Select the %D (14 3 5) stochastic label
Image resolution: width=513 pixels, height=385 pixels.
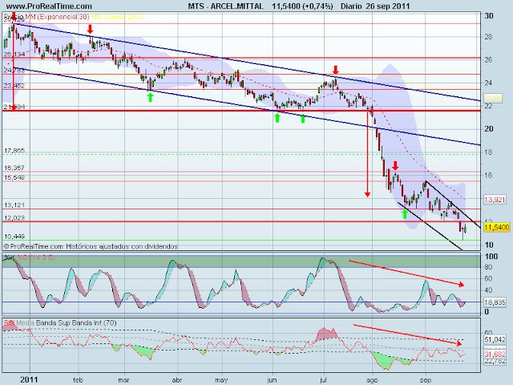[x=35, y=257]
